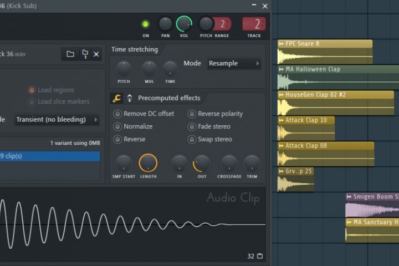Screen dimensions: 399x266
Task: Remove loaded sample with X icon
Action: [96, 54]
